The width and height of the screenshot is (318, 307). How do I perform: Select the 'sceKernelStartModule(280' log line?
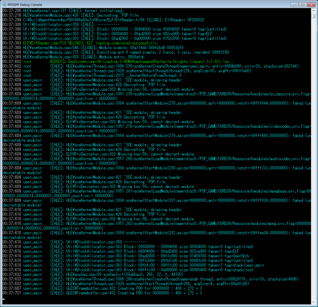click(157, 170)
